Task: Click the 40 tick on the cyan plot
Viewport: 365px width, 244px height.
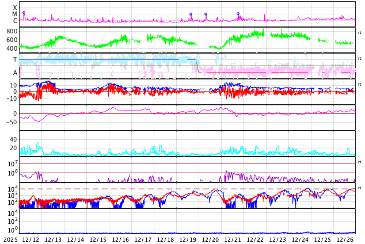Action: (13, 139)
